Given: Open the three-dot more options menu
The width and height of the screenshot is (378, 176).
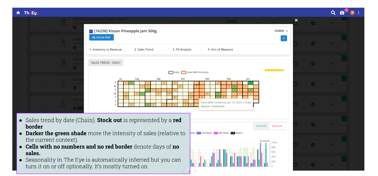Looking at the screenshot, I should (358, 13).
